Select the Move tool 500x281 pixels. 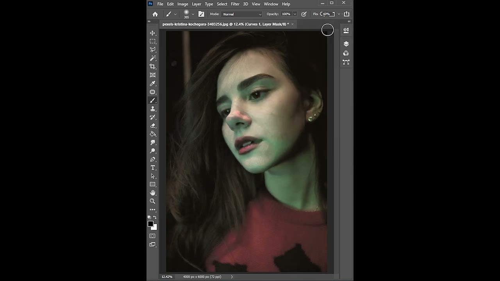(153, 33)
